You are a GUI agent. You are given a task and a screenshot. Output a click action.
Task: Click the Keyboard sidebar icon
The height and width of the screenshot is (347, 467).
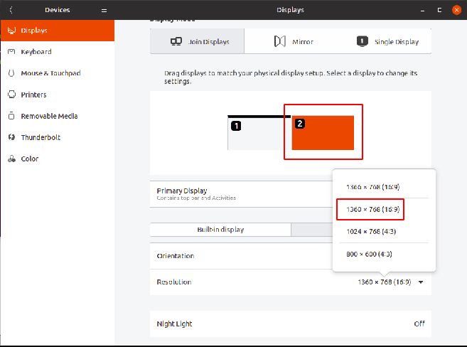tap(11, 52)
